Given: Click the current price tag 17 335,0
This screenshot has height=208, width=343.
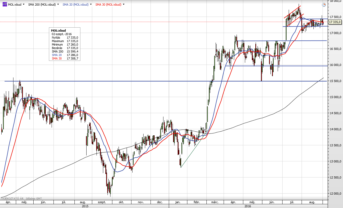Looking at the screenshot, I should 335,22.
